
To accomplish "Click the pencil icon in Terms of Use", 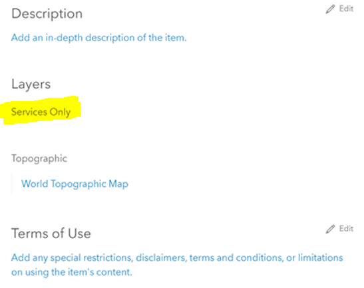I will click(x=330, y=229).
